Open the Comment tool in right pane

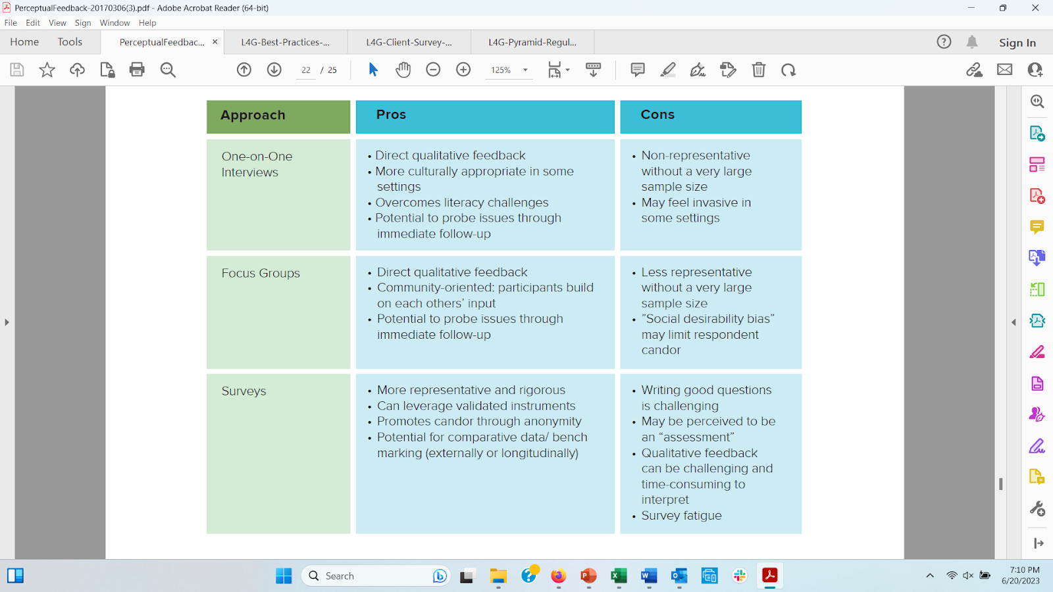(x=1037, y=227)
